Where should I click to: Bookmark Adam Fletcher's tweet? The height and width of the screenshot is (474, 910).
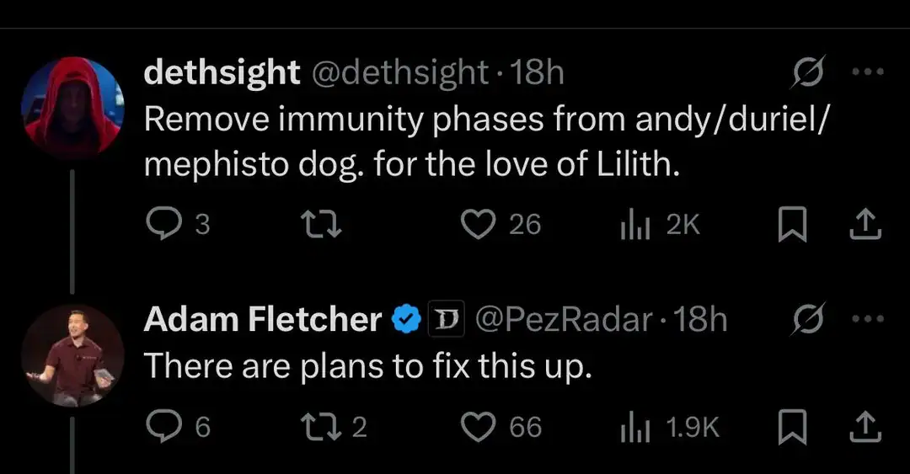coord(792,427)
